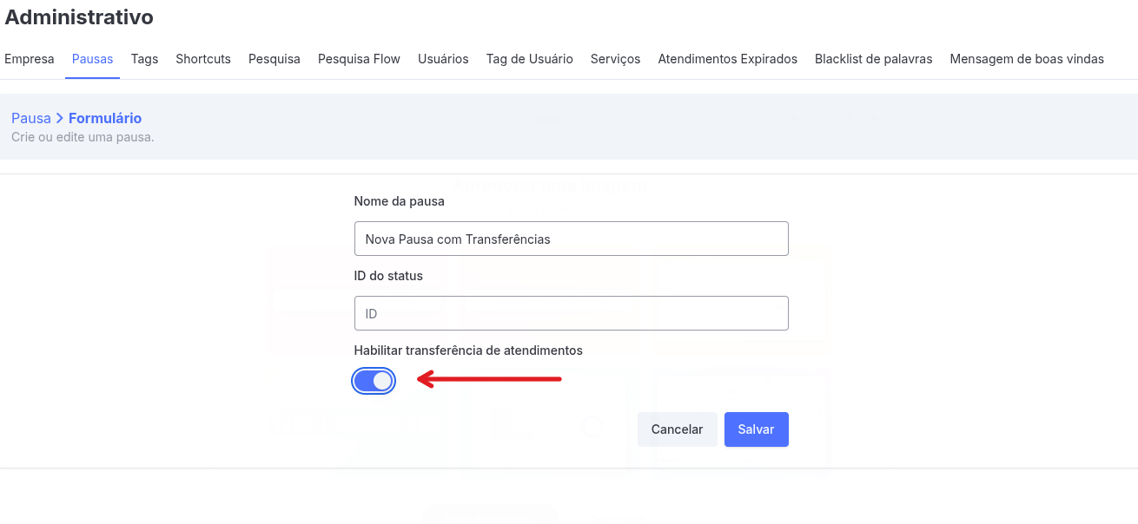Open the Blacklist de palavras tab
Image resolution: width=1138 pixels, height=524 pixels.
coord(873,59)
